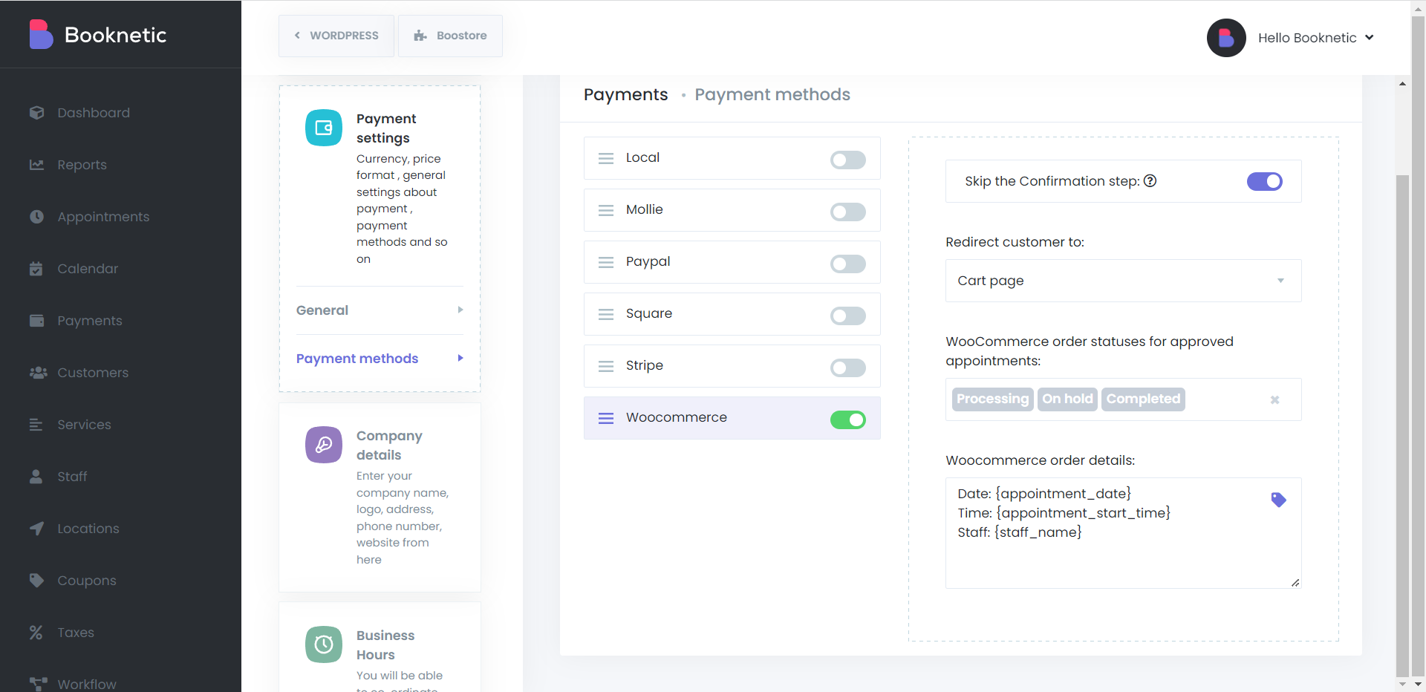Enable the Paypal payment toggle

848,264
